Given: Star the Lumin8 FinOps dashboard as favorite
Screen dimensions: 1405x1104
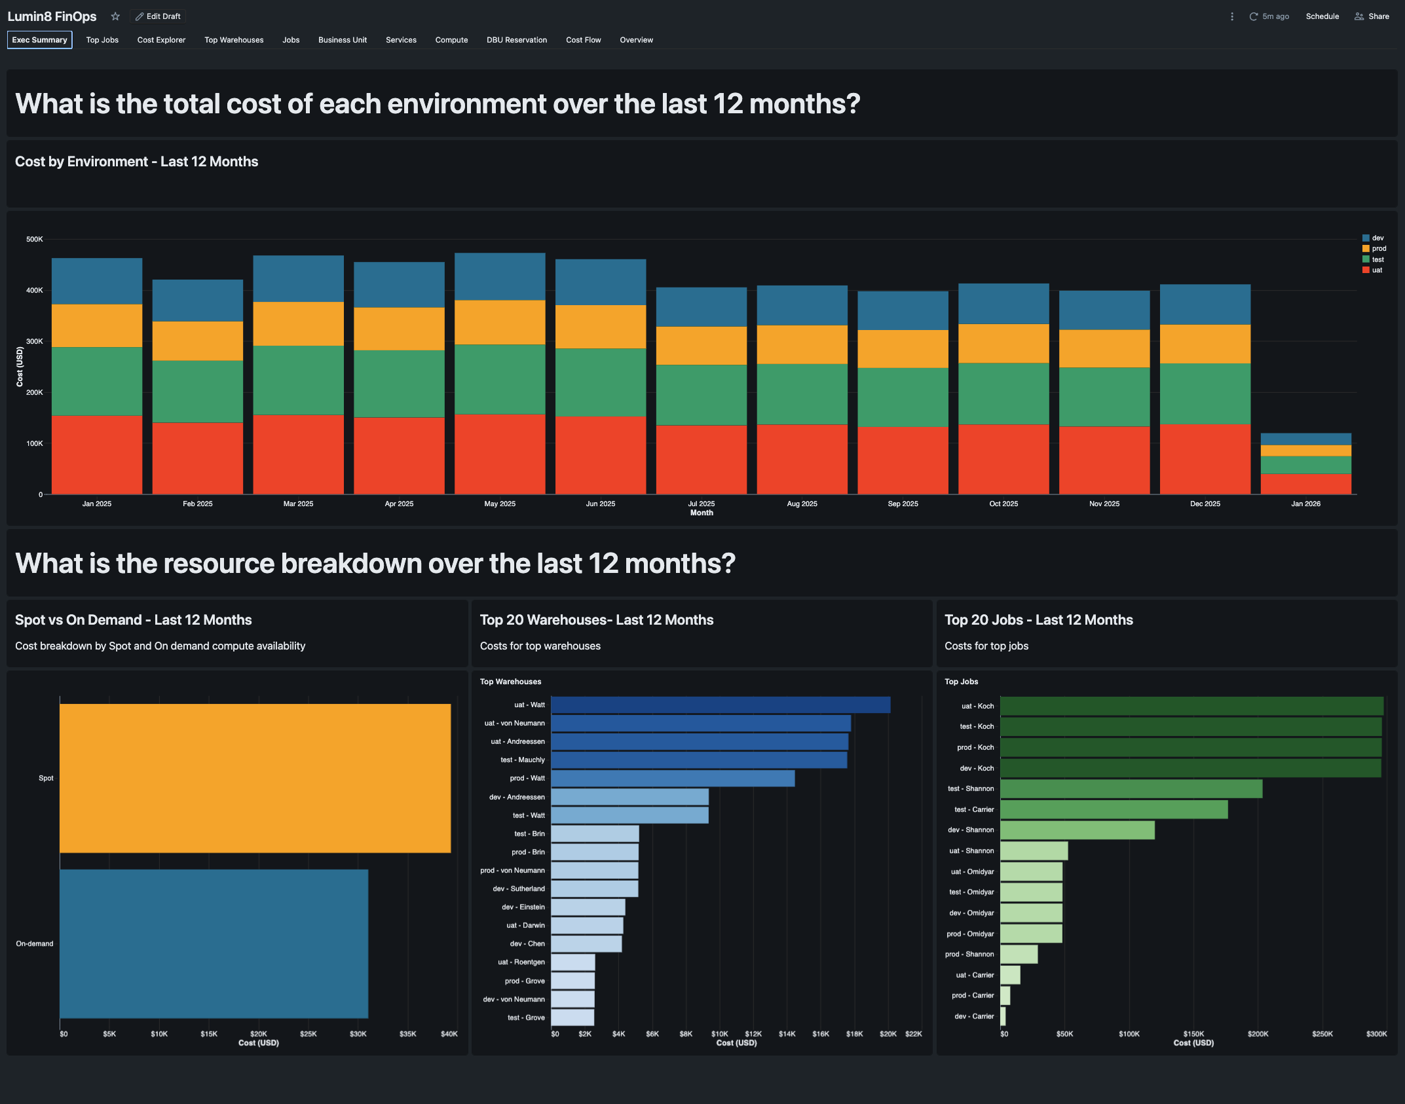Looking at the screenshot, I should point(115,16).
